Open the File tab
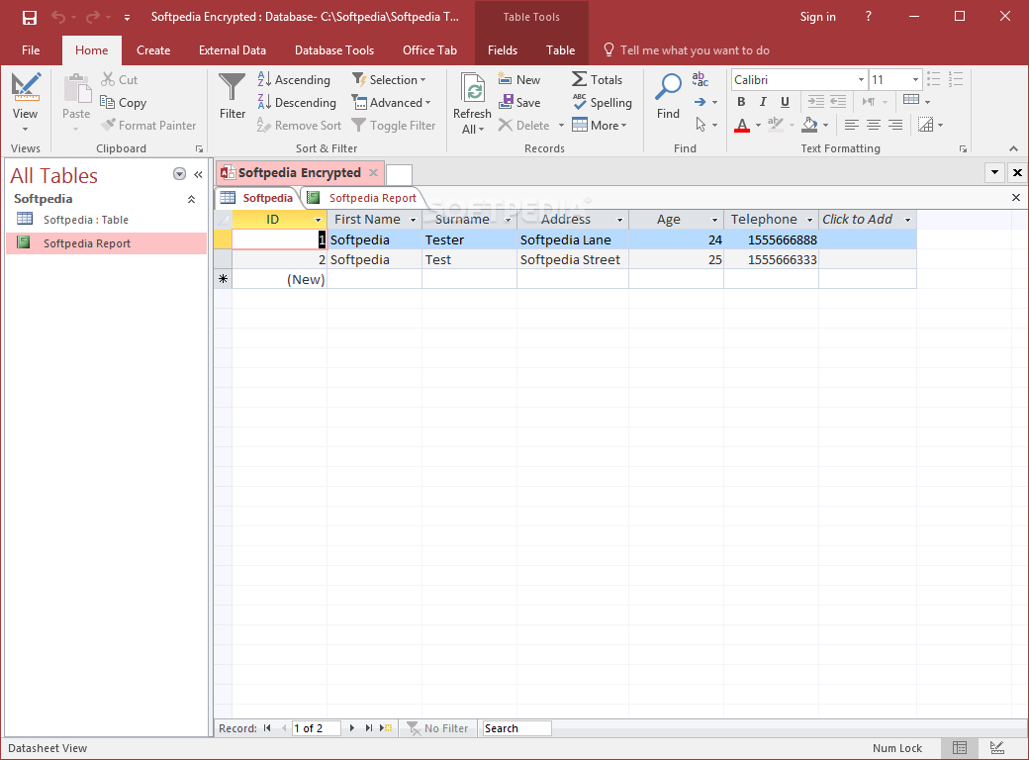1029x760 pixels. tap(31, 50)
